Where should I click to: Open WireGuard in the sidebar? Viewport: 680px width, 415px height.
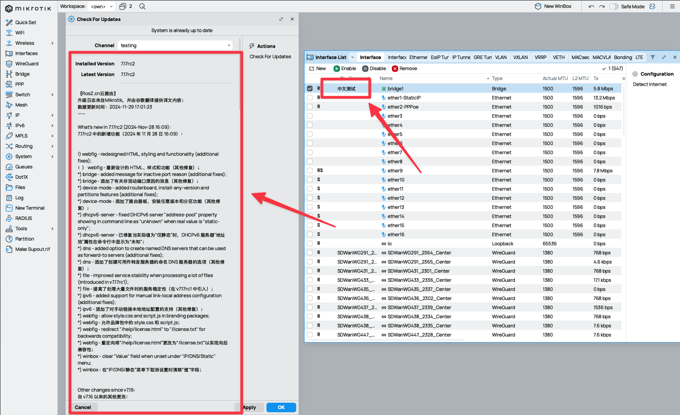(x=27, y=64)
